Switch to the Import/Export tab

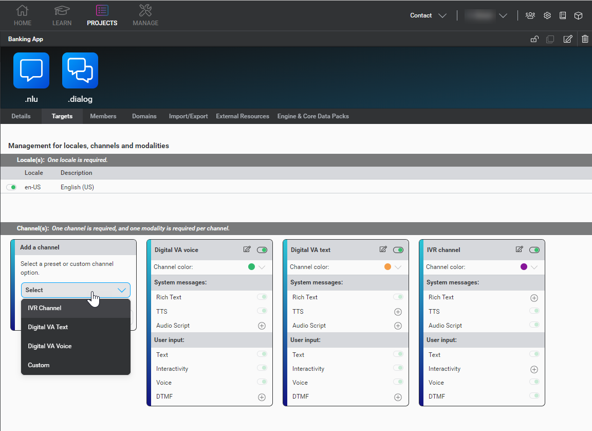pyautogui.click(x=188, y=116)
